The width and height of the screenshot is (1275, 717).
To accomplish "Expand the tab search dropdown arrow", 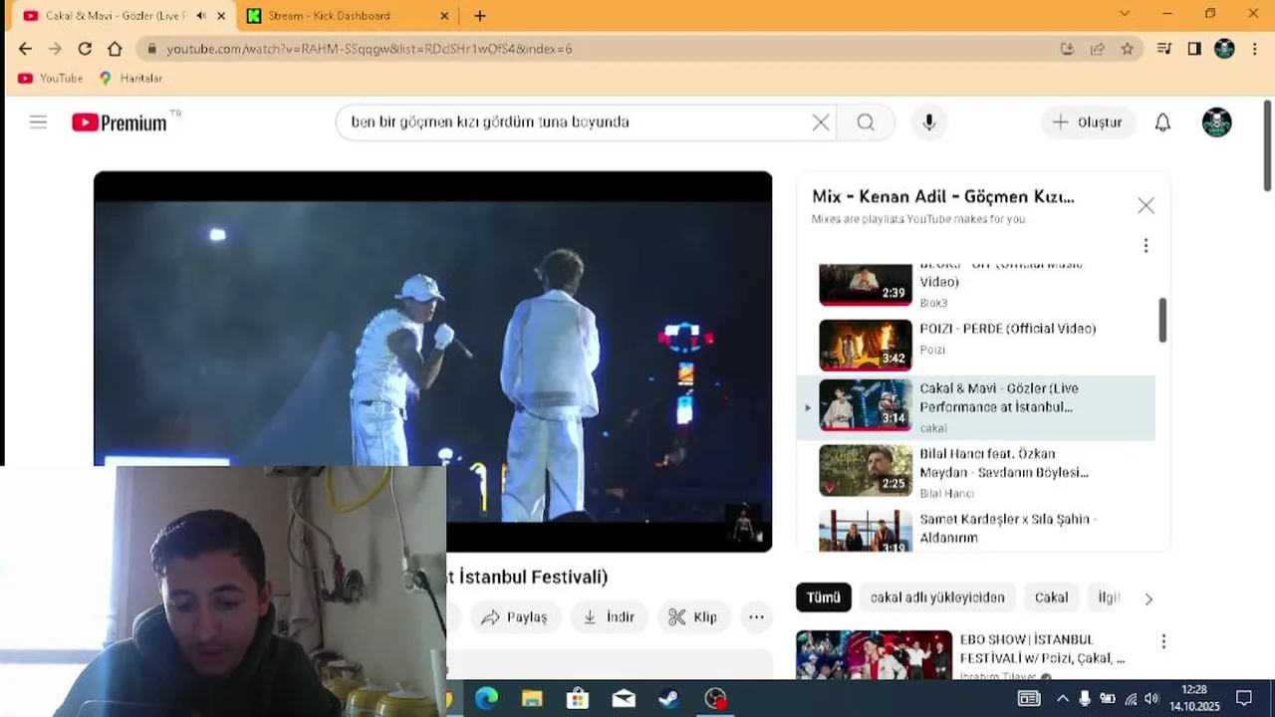I will point(1125,14).
